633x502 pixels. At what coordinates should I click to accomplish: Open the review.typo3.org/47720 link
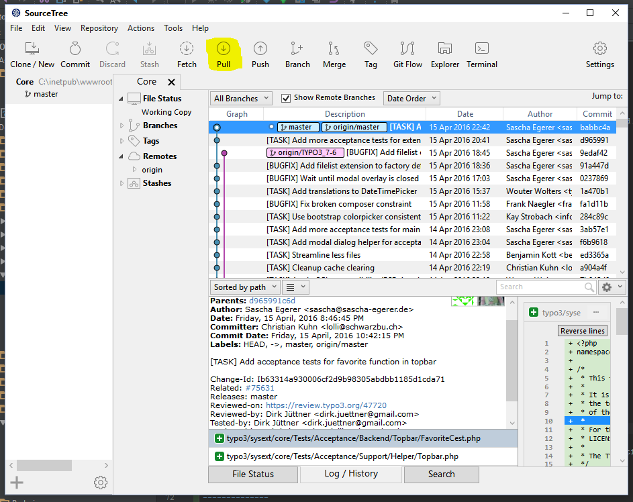pyautogui.click(x=326, y=405)
